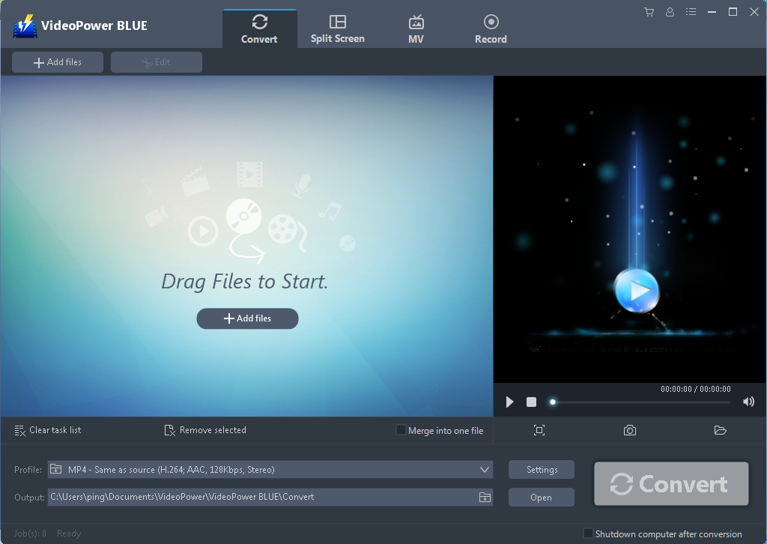The image size is (767, 544).
Task: Play the preview video
Action: coord(509,402)
